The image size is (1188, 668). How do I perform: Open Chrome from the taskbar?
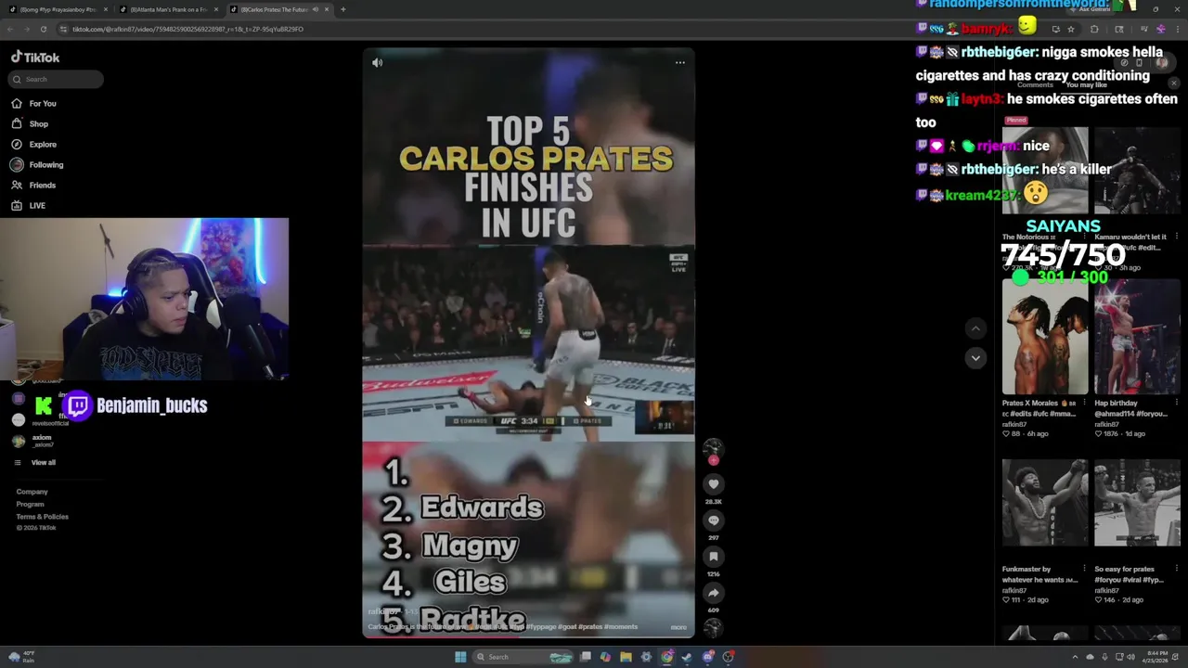click(667, 657)
